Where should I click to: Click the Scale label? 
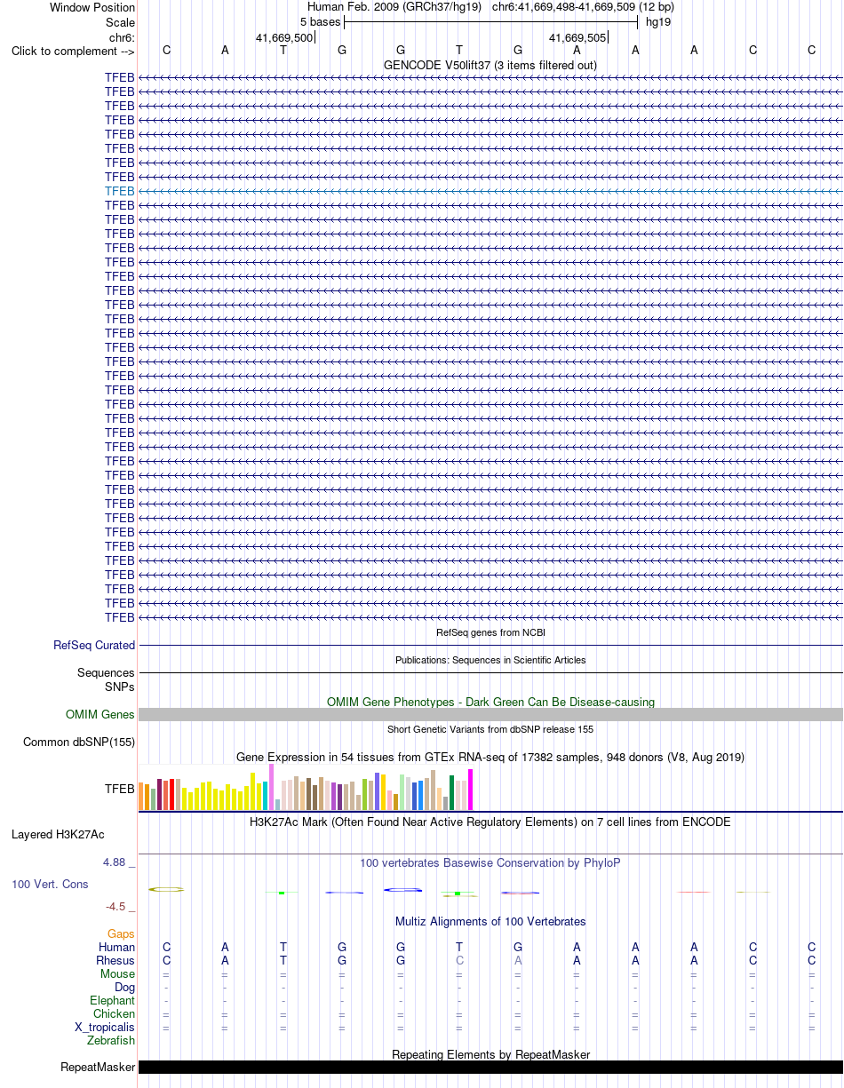point(120,22)
